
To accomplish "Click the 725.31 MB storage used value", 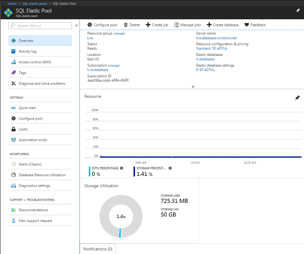I will [174, 201].
